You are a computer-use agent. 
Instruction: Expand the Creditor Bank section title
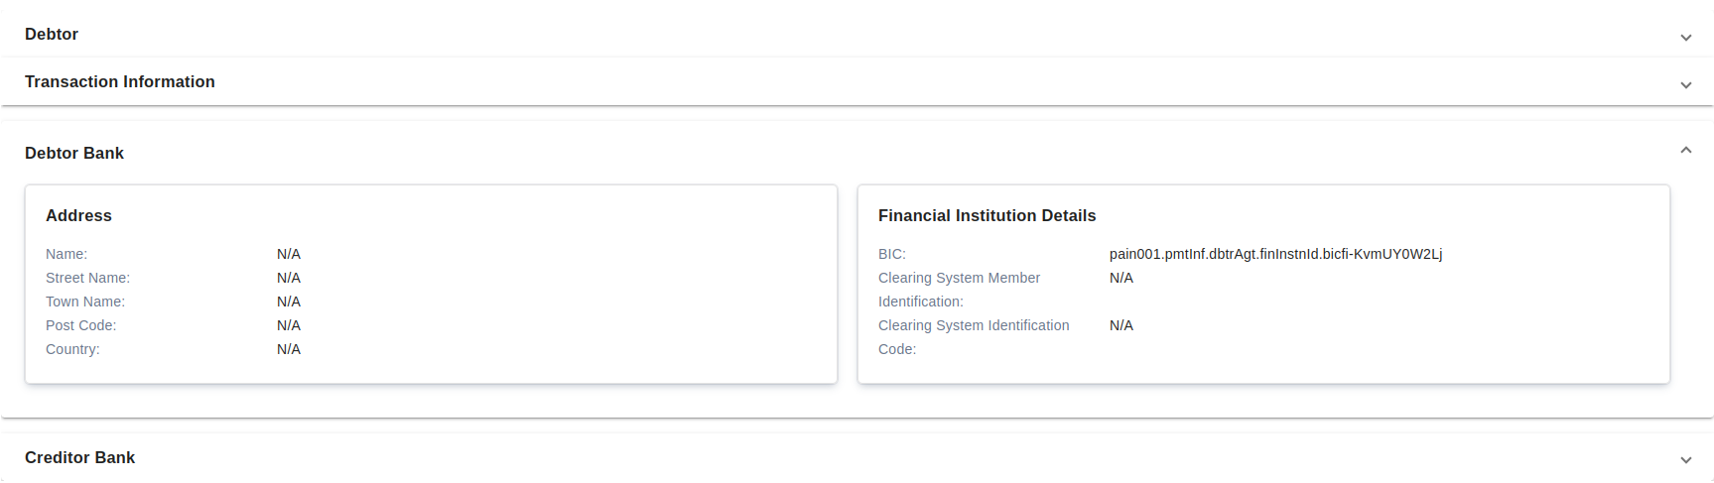click(x=79, y=457)
